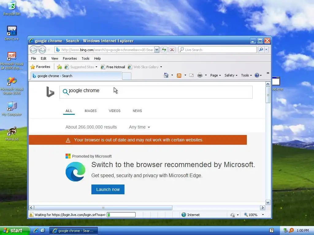Click the Home toolbar icon
This screenshot has width=314, height=235.
click(166, 75)
